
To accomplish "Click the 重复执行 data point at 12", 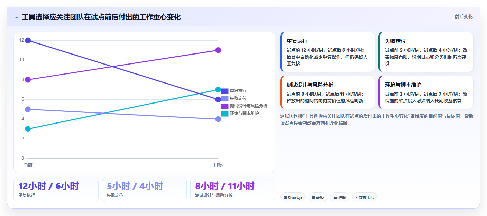I will [28, 40].
